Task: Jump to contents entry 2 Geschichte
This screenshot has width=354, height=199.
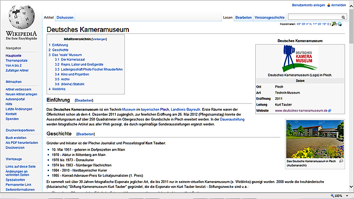Action: click(x=58, y=50)
